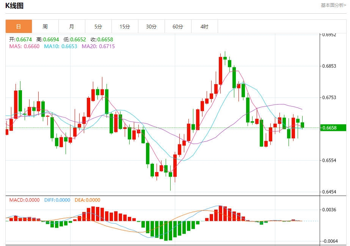Click the 0.6454 price axis label

329,192
